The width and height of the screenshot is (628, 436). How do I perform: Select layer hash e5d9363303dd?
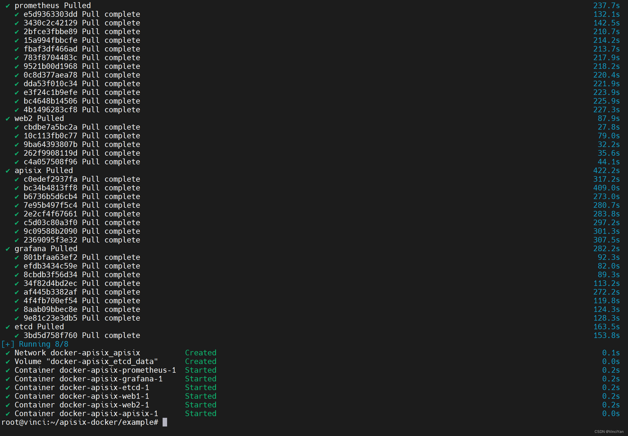[50, 14]
